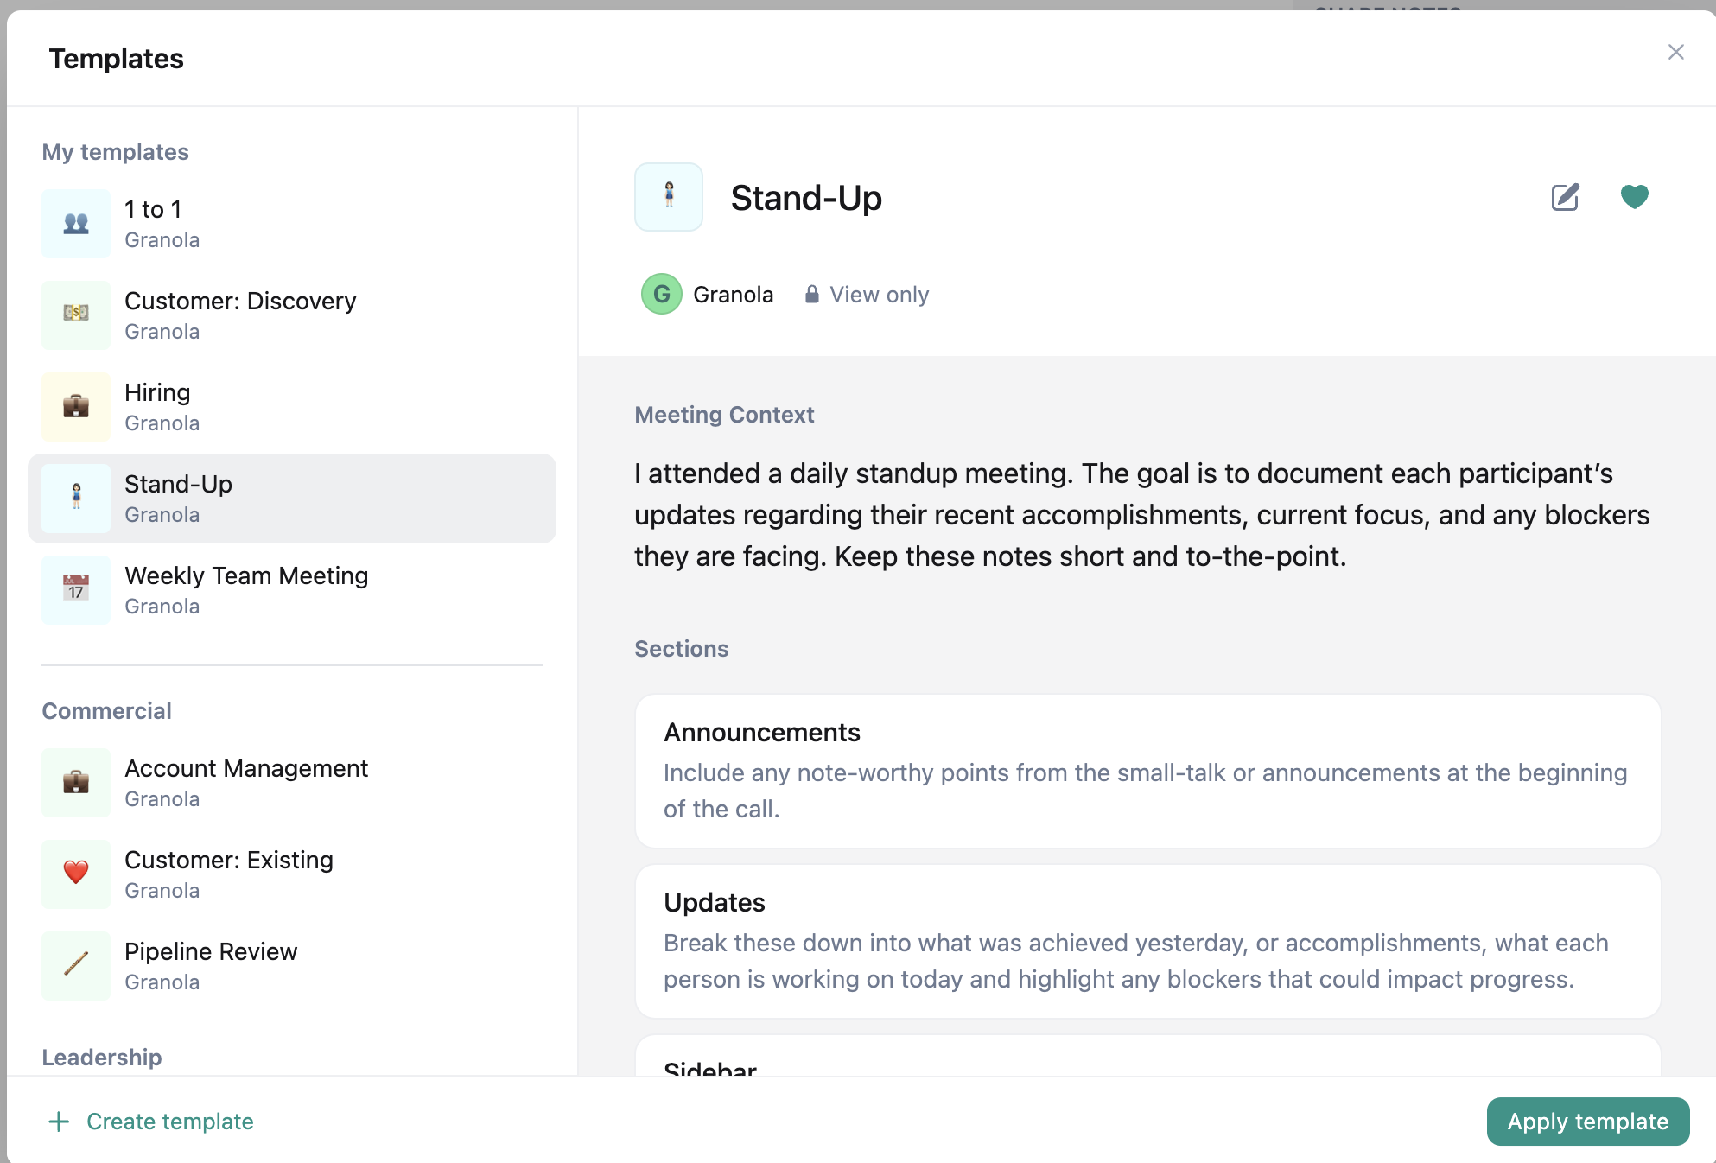Click the Customer: Existing red heart icon

[76, 874]
